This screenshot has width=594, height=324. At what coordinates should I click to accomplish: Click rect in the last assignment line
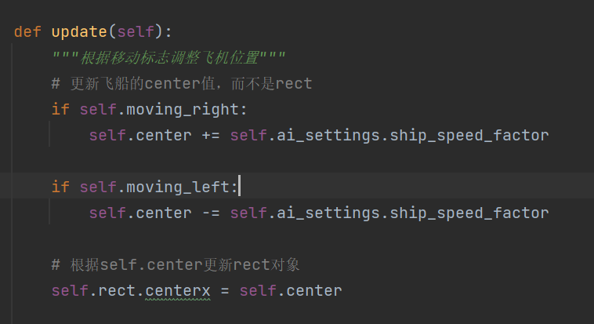pos(117,291)
